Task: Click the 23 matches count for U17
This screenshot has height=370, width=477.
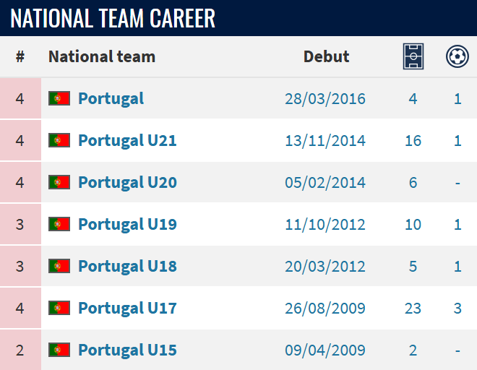Action: (413, 308)
